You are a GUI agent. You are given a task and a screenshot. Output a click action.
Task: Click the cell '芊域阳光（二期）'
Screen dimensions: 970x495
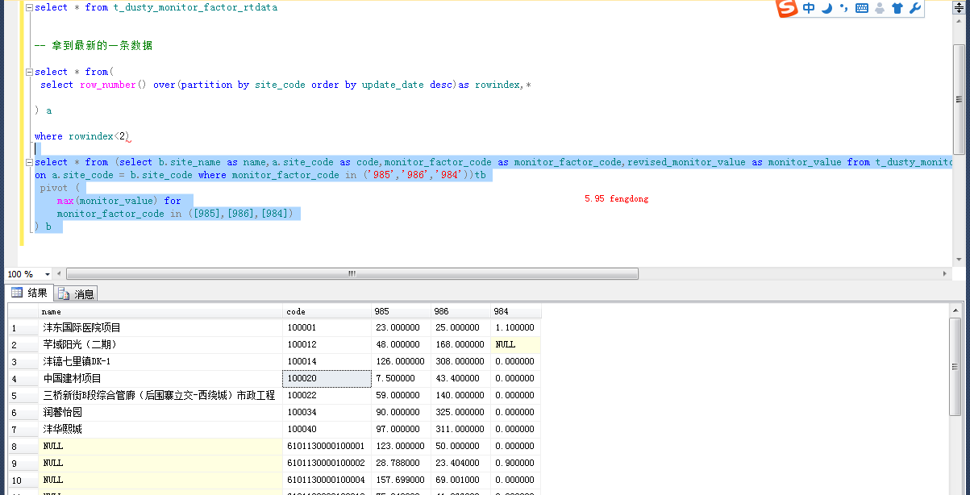click(x=161, y=345)
